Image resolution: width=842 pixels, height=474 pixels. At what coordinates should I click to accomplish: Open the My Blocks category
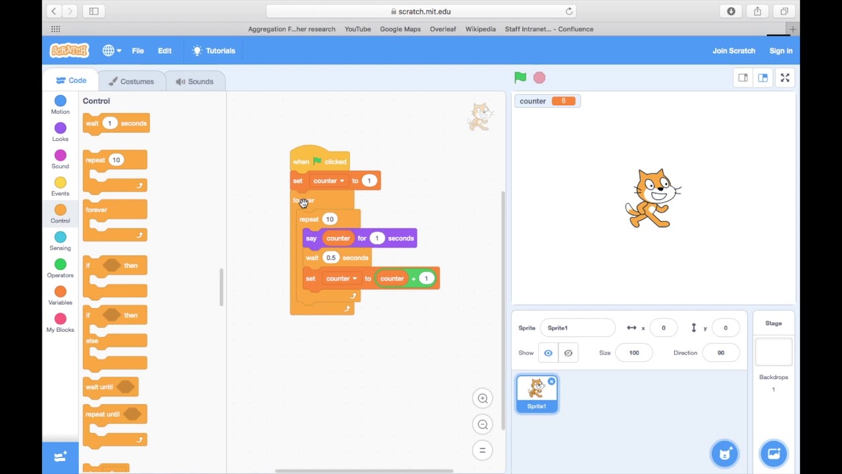61,323
